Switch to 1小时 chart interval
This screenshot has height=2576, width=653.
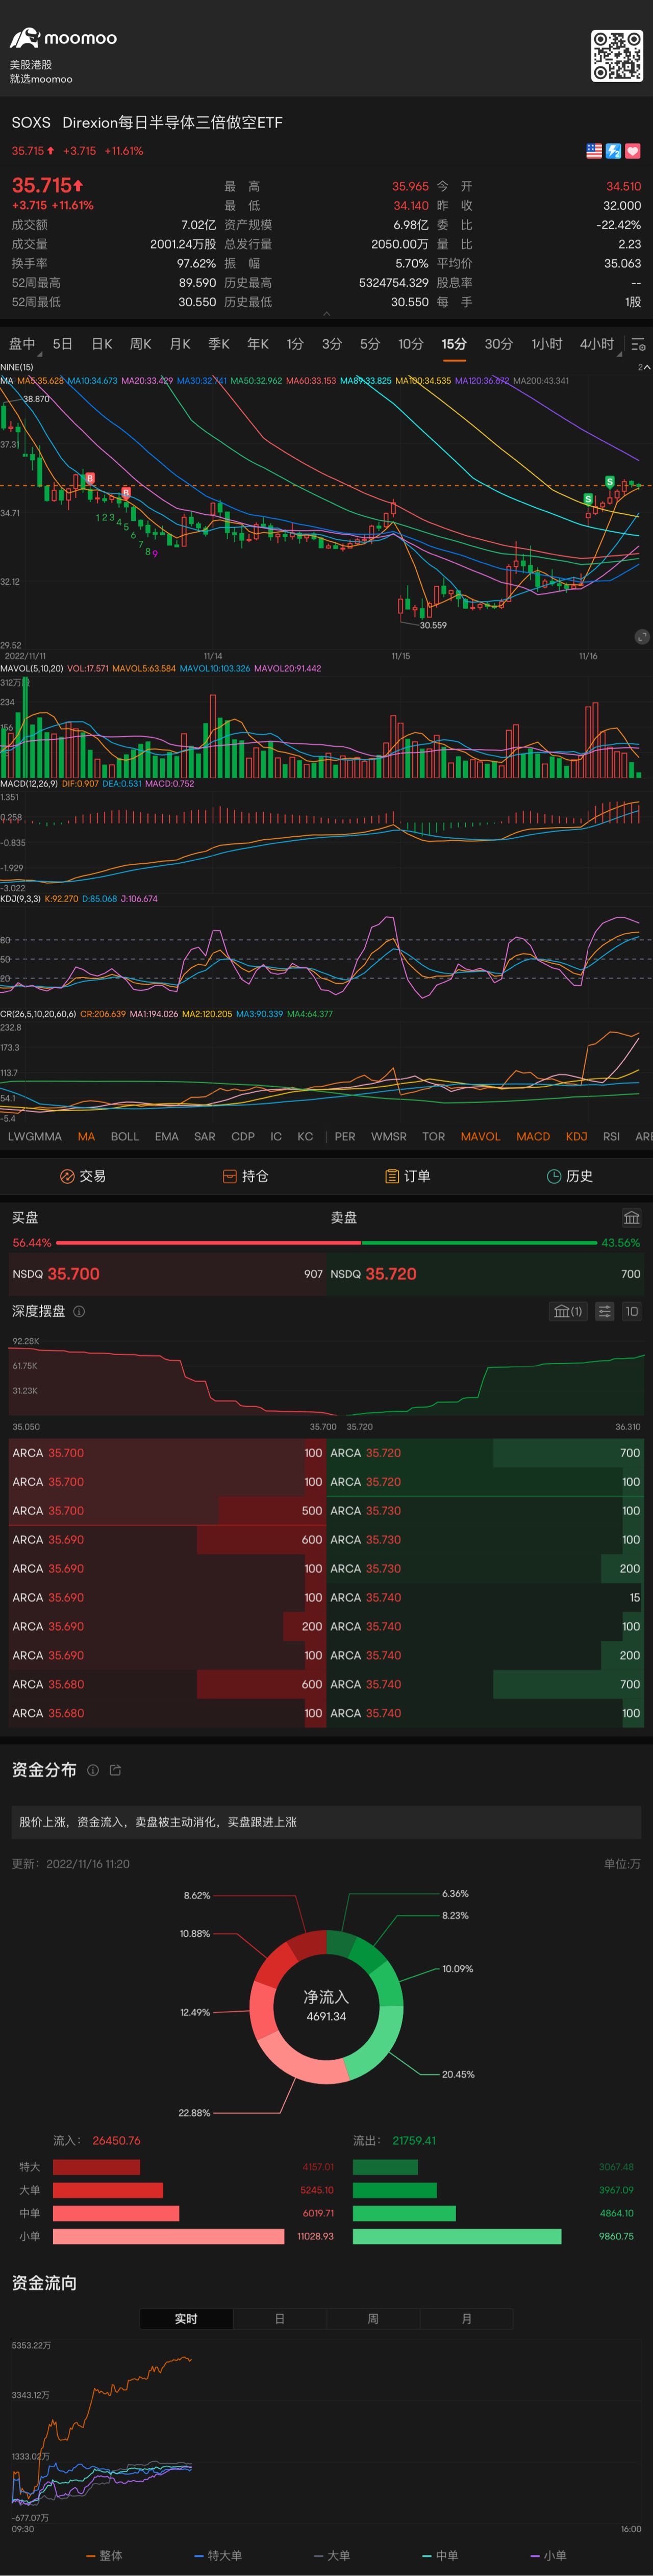[547, 344]
